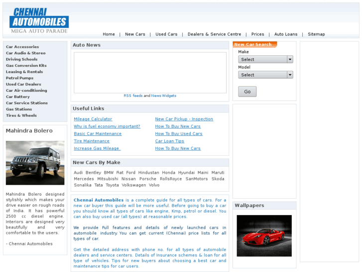This screenshot has height=272, width=362.
Task: Open the News Widgets link
Action: pyautogui.click(x=164, y=96)
